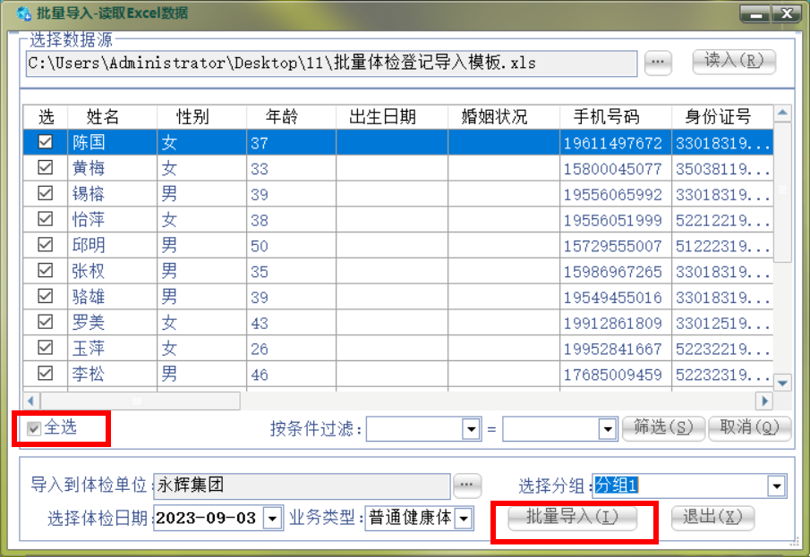Image resolution: width=810 pixels, height=557 pixels.
Task: Click the 取消(Q) button
Action: point(749,428)
